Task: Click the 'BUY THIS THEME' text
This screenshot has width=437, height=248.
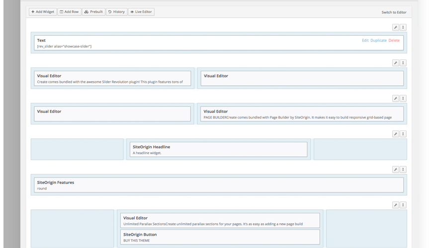Action: pyautogui.click(x=137, y=241)
